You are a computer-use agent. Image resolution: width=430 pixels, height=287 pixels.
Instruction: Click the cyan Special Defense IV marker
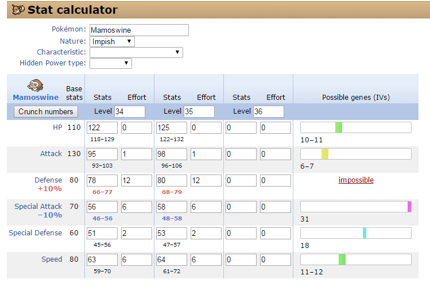[x=365, y=233]
